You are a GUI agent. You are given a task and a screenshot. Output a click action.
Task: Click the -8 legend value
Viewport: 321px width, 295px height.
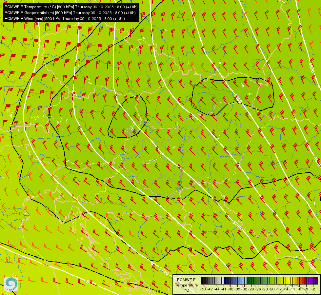pos(299,289)
